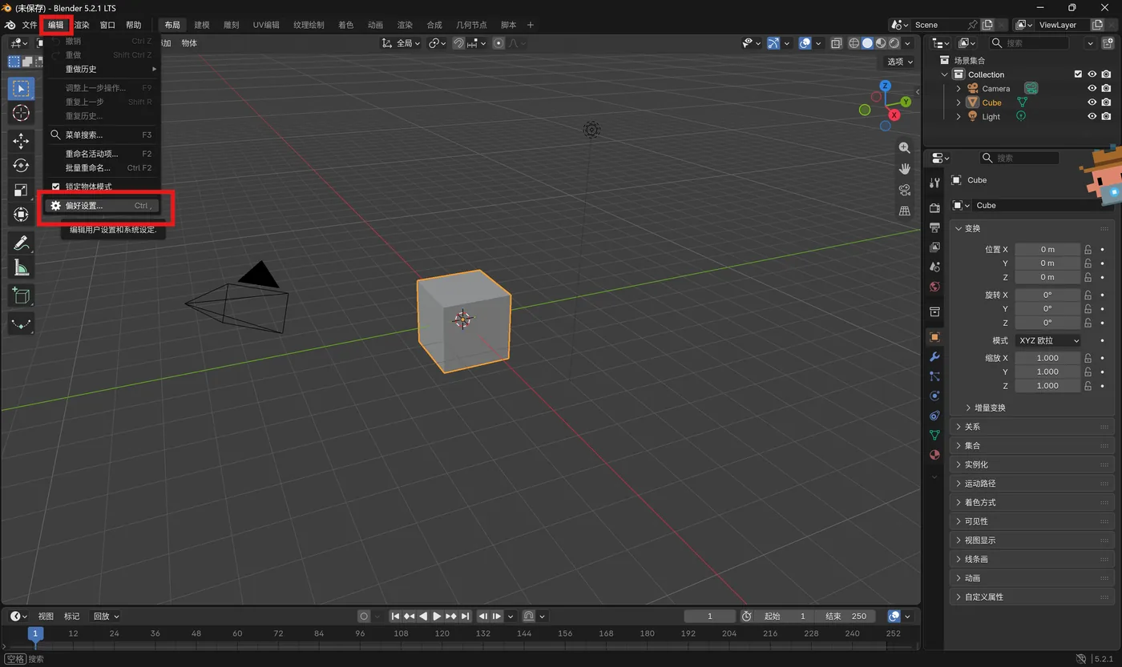Click the new collection icon in outliner

pyautogui.click(x=1106, y=42)
